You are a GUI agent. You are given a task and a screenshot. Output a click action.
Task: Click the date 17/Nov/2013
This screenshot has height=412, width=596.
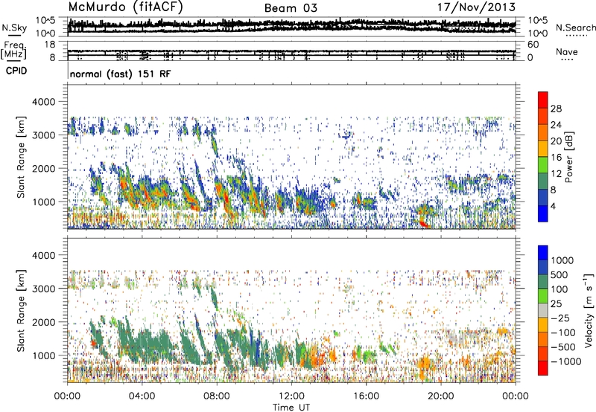pyautogui.click(x=476, y=7)
